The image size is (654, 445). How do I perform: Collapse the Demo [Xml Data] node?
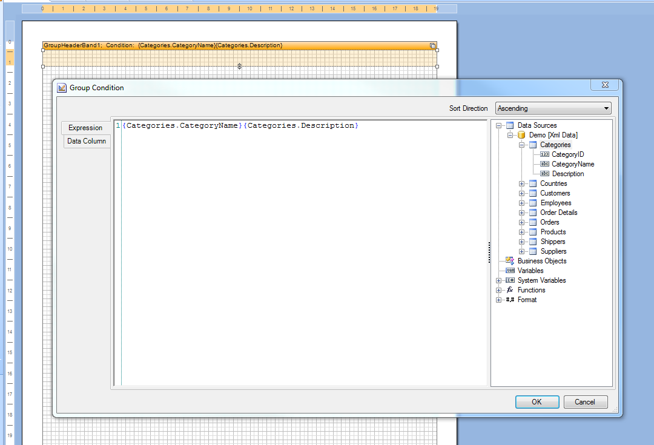coord(510,135)
